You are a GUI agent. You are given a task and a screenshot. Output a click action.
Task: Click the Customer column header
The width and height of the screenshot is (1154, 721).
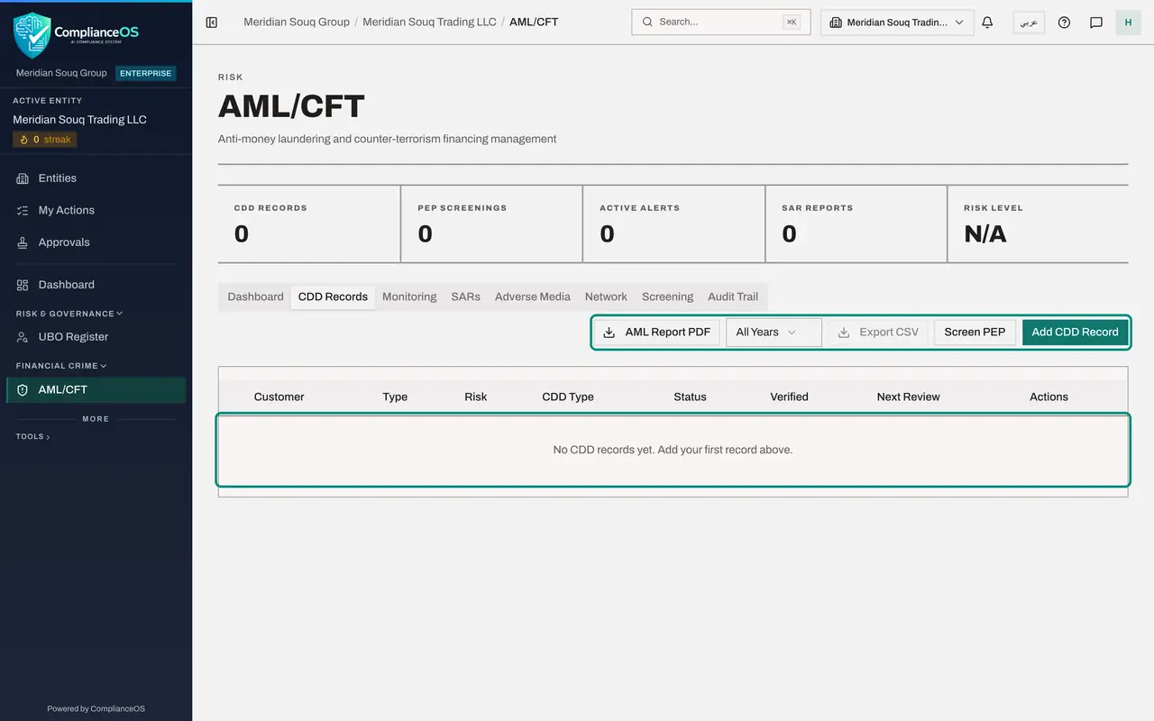point(279,397)
